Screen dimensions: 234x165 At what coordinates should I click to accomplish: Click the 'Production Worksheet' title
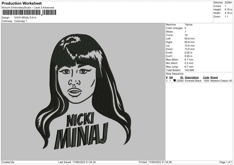point(21,3)
